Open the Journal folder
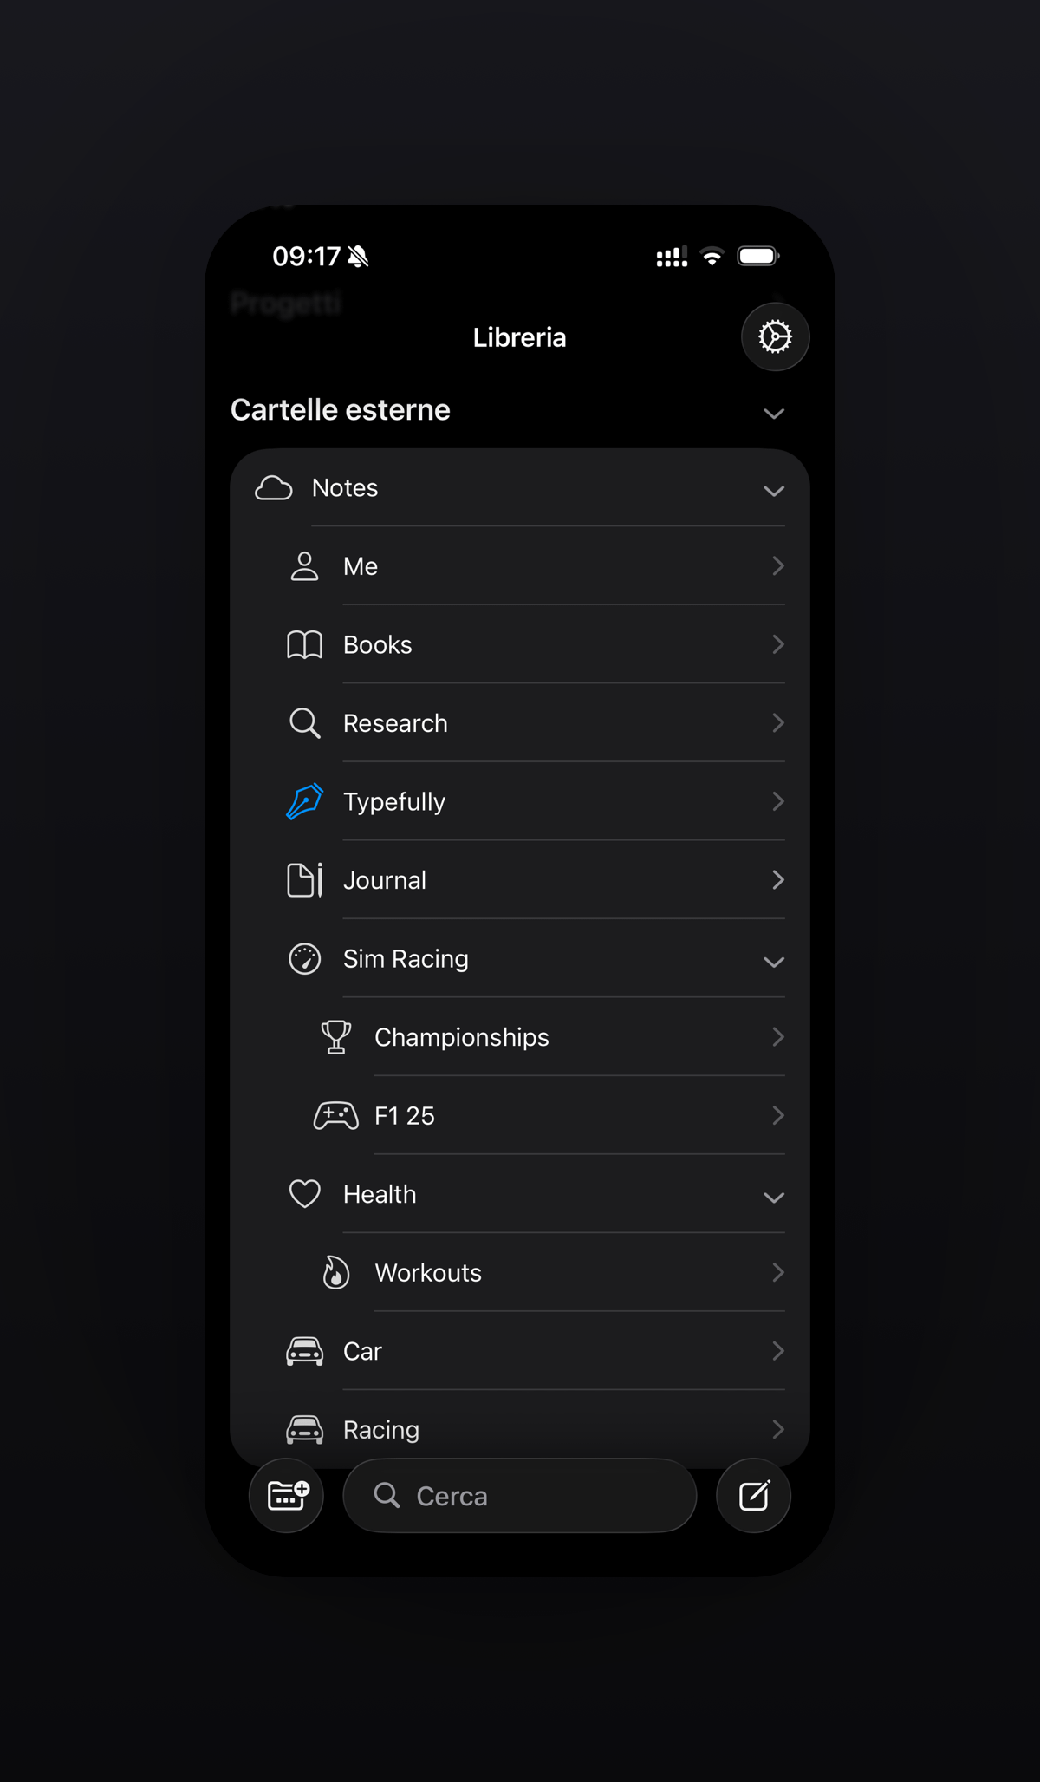 pos(385,880)
